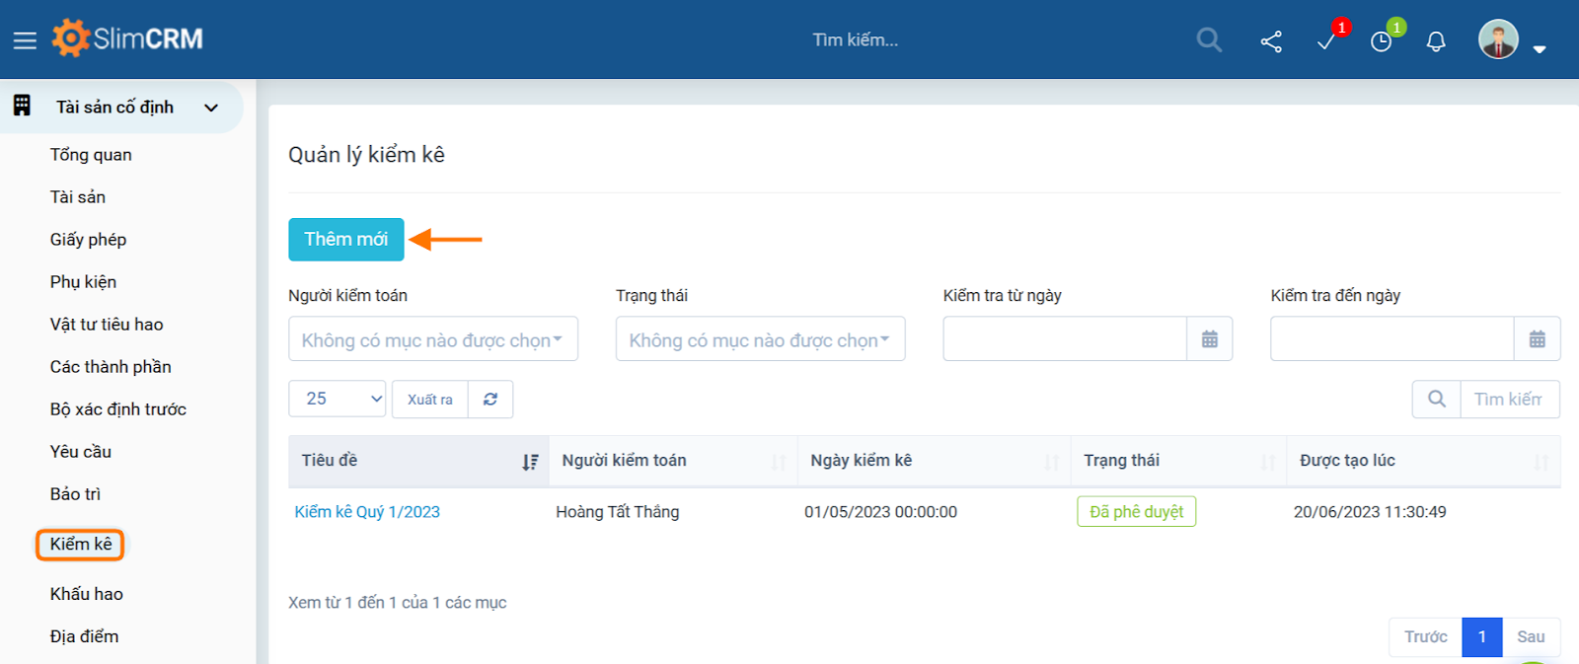
Task: Open the hamburger menu icon
Action: point(25,40)
